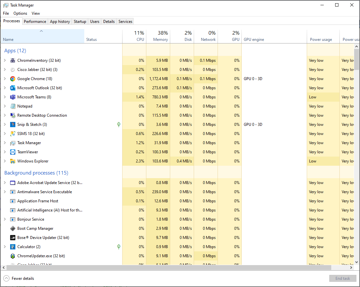Viewport: 360px width, 287px height.
Task: Sort processes by the Name column
Action: (42, 36)
